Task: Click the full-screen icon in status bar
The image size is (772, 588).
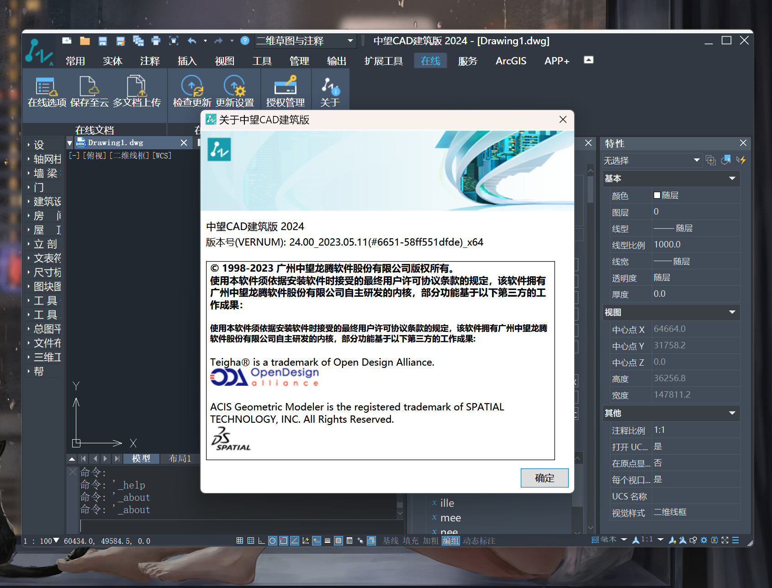Action: point(725,540)
